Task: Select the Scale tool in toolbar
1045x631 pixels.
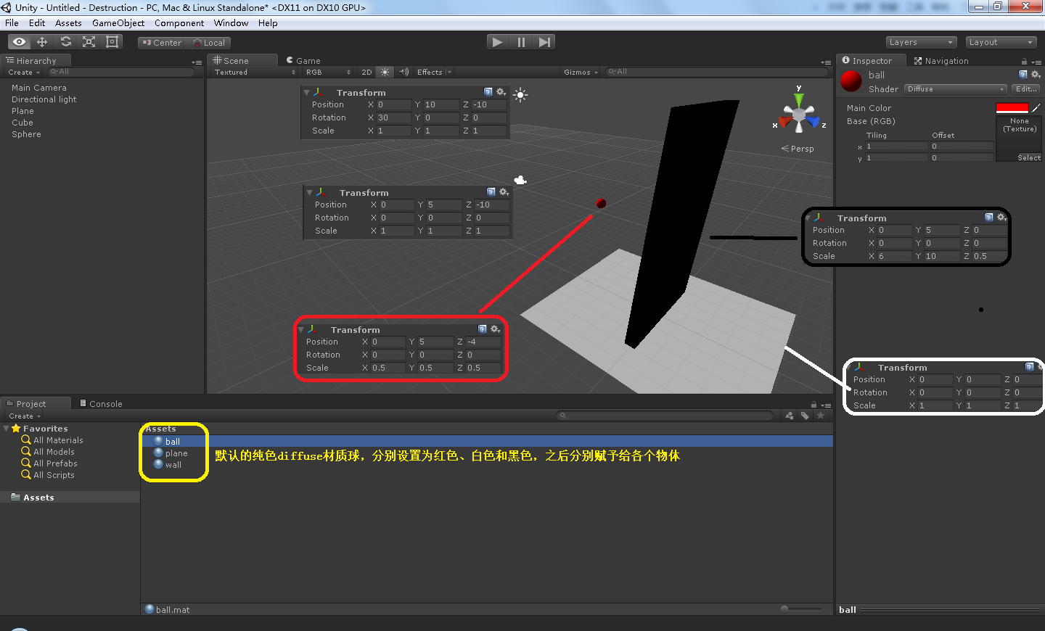Action: (89, 42)
